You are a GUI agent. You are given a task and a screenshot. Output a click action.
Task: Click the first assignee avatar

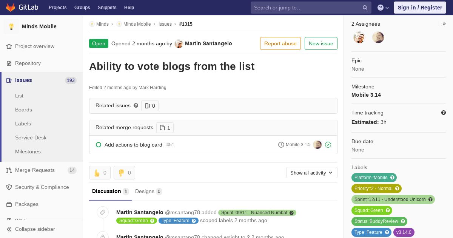pyautogui.click(x=359, y=37)
